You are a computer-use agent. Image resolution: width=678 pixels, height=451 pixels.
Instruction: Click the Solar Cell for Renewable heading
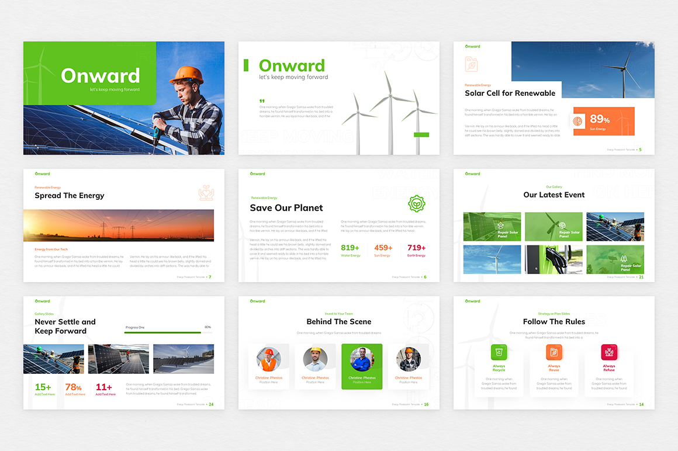(510, 93)
